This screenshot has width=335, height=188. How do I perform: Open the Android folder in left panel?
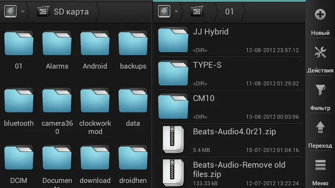(95, 44)
